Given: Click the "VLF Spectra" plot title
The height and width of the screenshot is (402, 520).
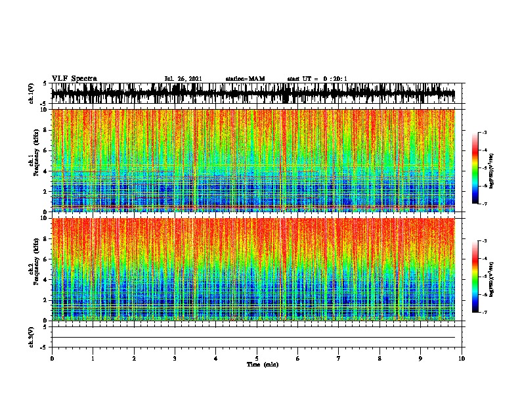Looking at the screenshot, I should 74,79.
